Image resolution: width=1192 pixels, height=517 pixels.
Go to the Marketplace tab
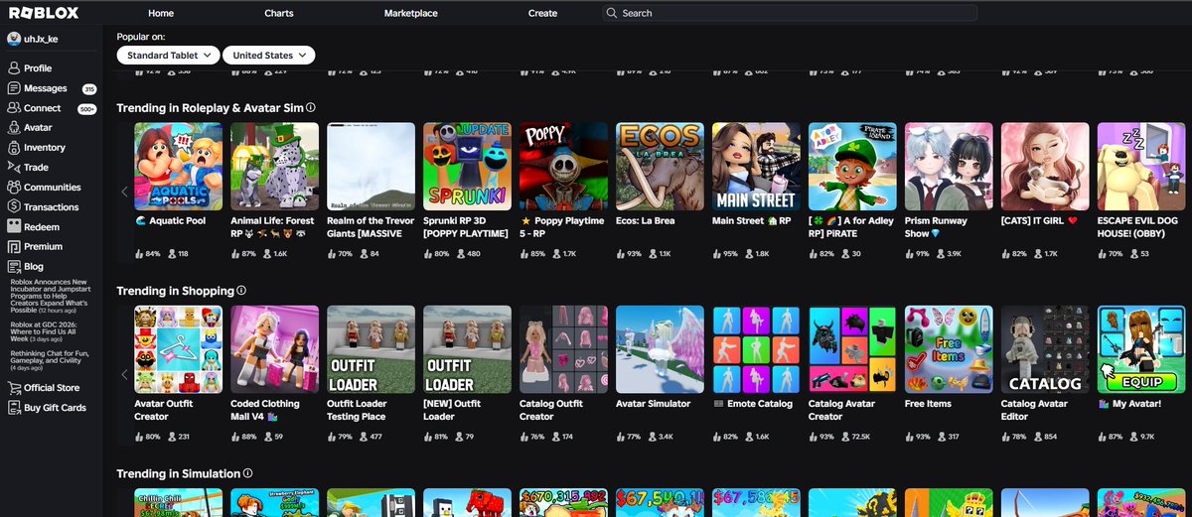pos(412,13)
